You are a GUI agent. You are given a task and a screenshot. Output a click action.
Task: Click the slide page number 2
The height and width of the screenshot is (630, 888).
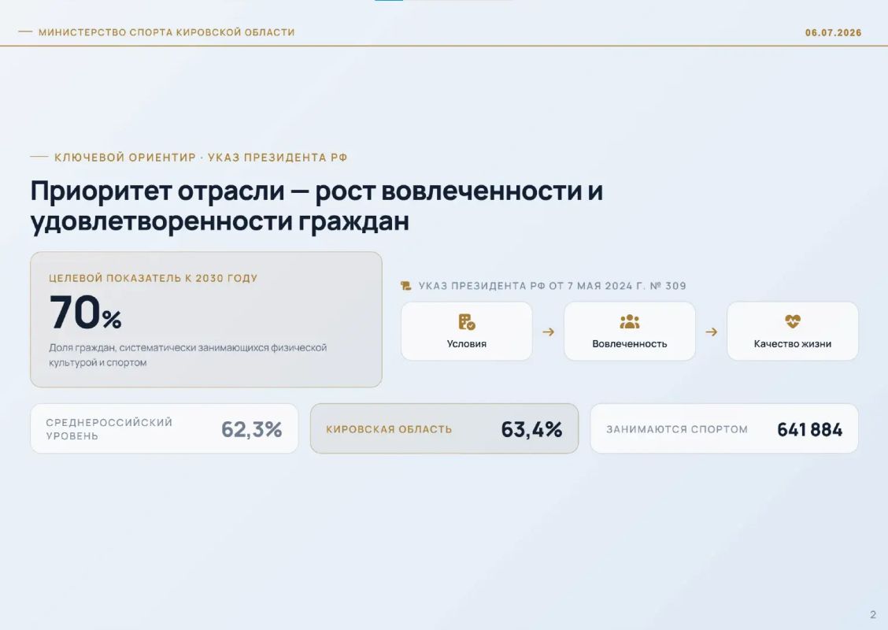(x=873, y=615)
